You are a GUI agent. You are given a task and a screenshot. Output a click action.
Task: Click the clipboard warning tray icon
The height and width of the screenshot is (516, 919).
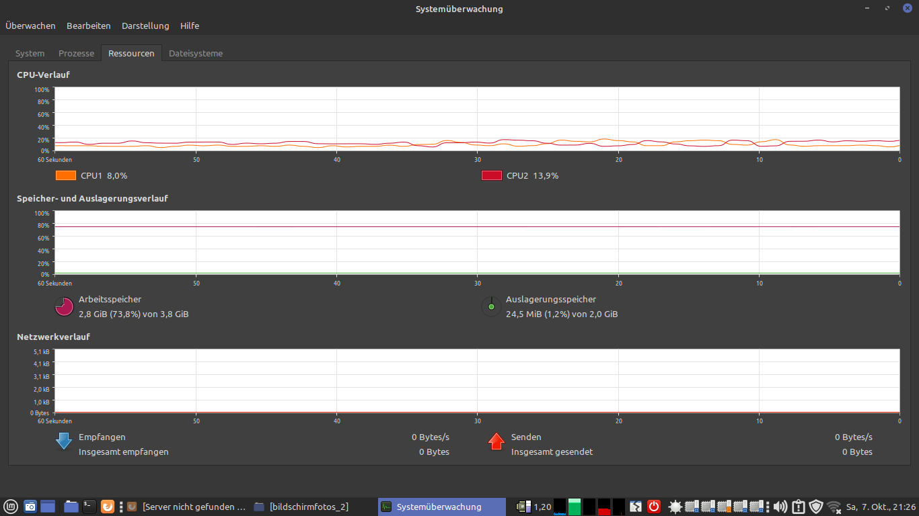pos(799,507)
